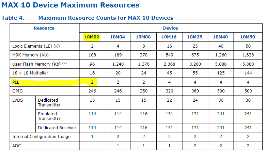Select the 10M08 device column header

[143, 37]
